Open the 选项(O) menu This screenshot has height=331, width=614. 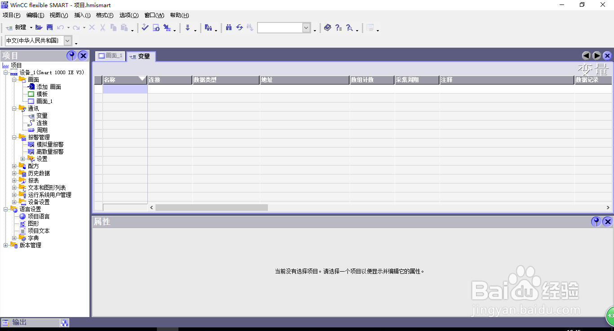(x=129, y=15)
